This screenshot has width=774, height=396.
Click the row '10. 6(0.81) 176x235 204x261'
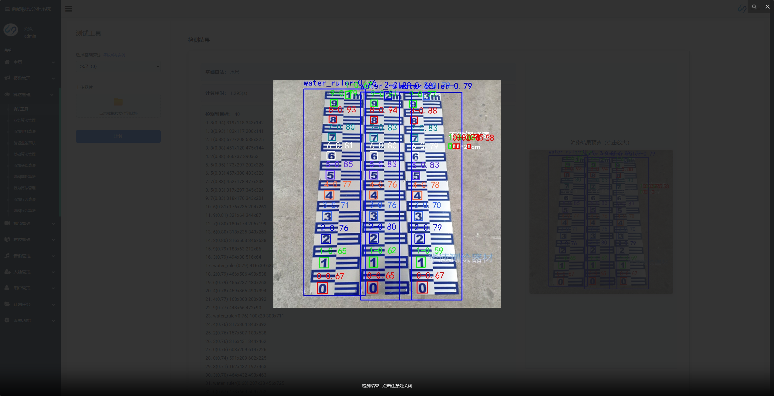tap(236, 207)
